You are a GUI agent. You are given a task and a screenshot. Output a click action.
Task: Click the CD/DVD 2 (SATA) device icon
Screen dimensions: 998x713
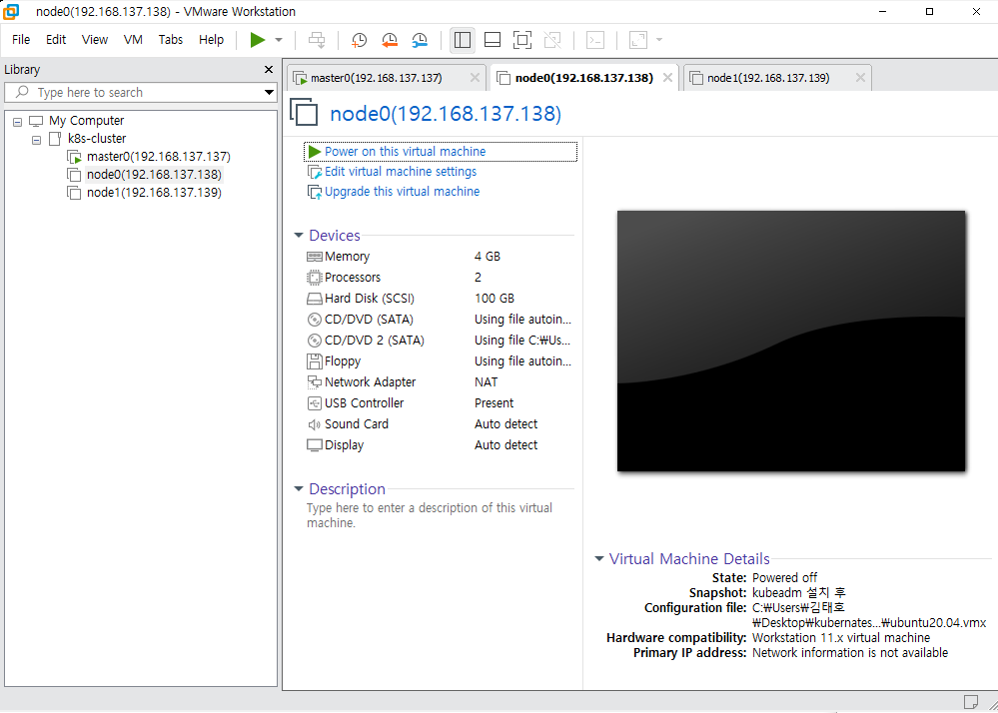[x=315, y=341]
